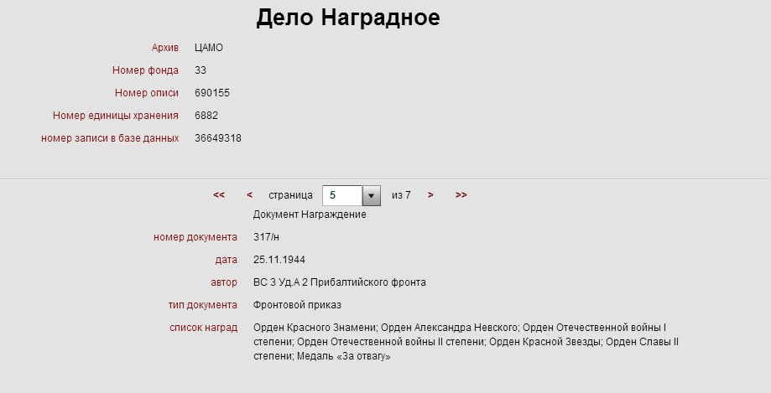Click the 'Номер описи' value 690155
The width and height of the screenshot is (771, 393).
212,93
